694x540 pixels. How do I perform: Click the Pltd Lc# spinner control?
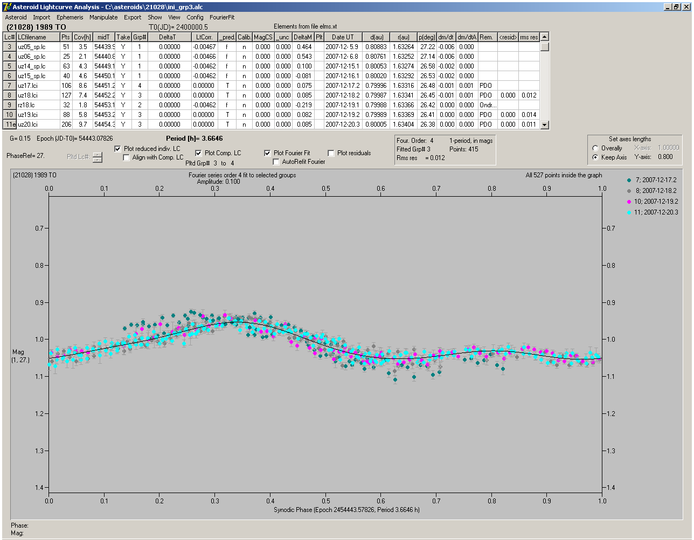97,157
